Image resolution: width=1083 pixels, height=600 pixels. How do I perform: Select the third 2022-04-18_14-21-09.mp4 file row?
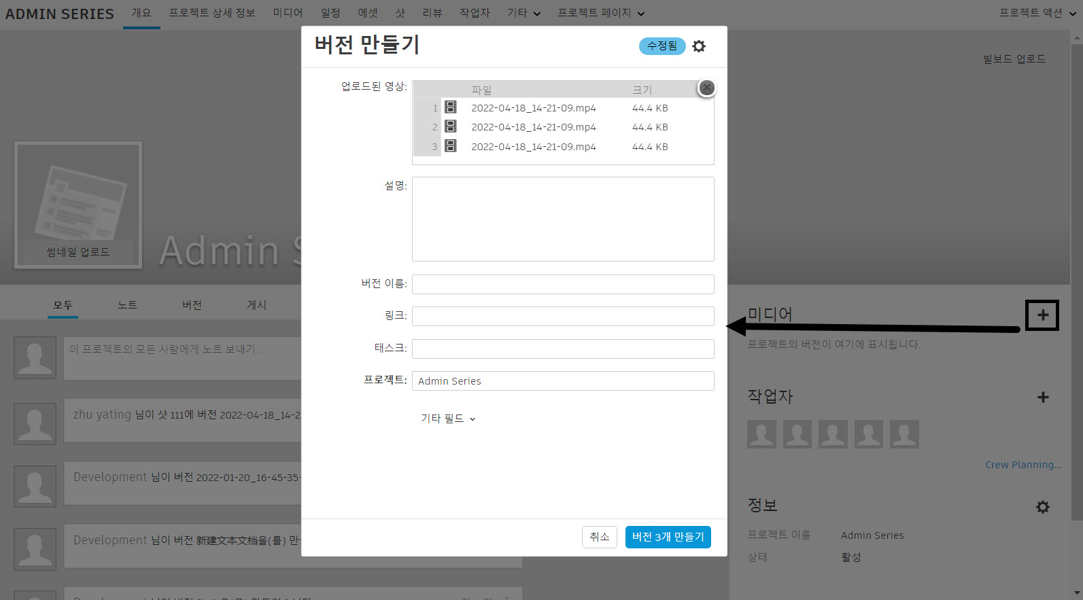tap(563, 147)
